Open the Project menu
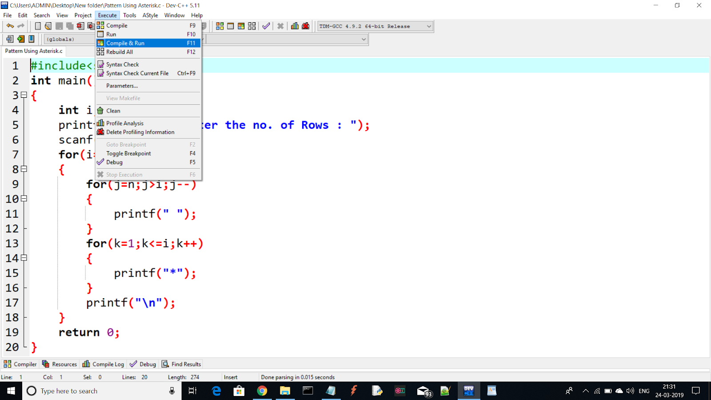 (x=83, y=15)
